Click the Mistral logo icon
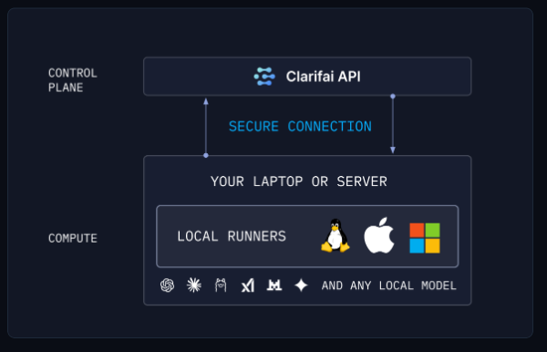Image resolution: width=547 pixels, height=352 pixels. (x=274, y=285)
